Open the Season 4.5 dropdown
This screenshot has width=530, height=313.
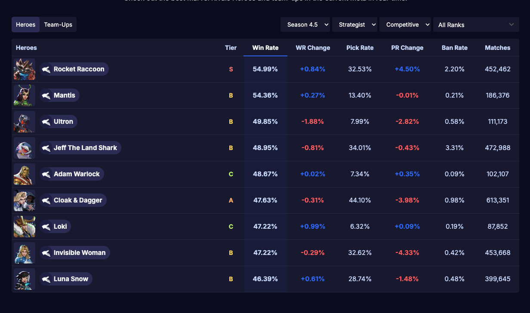click(x=305, y=25)
